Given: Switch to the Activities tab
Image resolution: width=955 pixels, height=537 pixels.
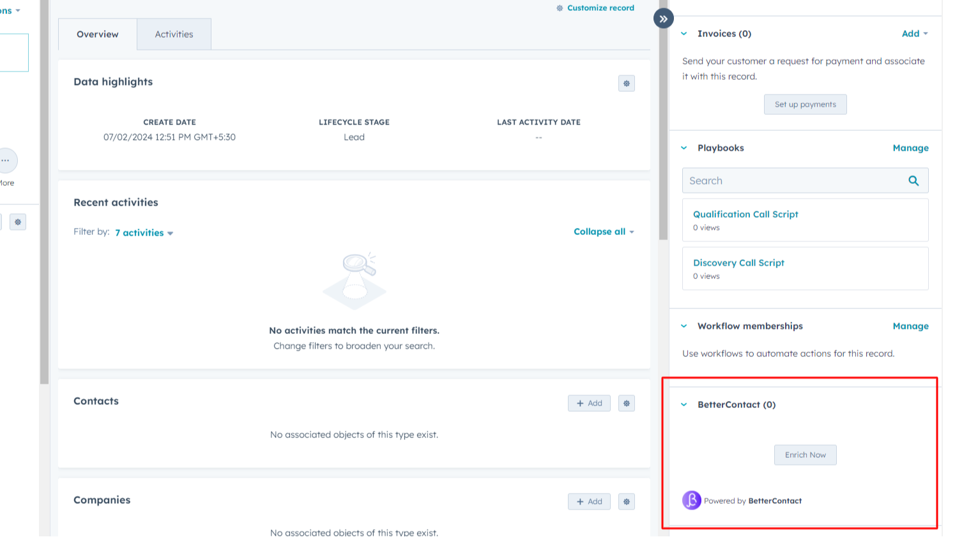Looking at the screenshot, I should pyautogui.click(x=174, y=34).
